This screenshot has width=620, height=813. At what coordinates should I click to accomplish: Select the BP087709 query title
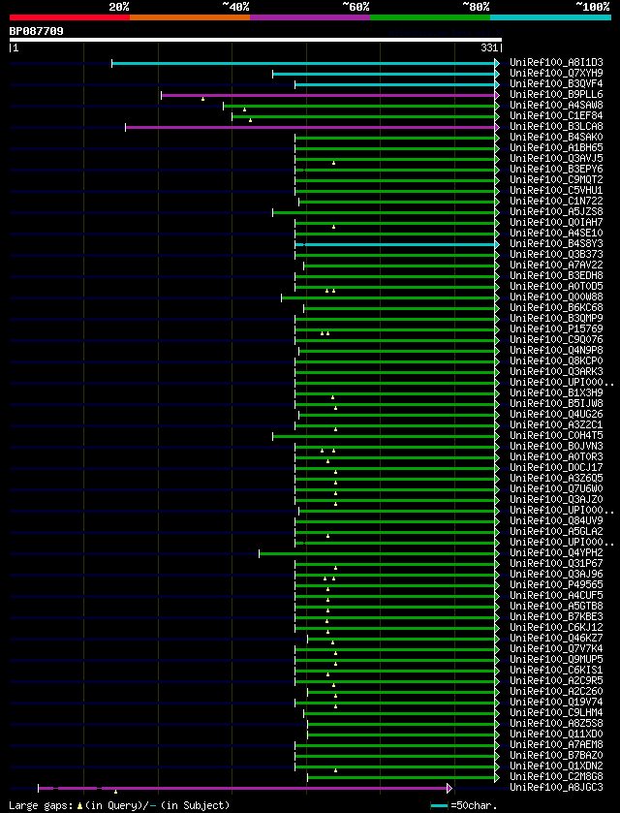[x=36, y=31]
